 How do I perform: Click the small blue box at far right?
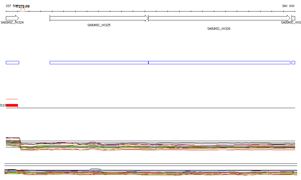click(293, 62)
